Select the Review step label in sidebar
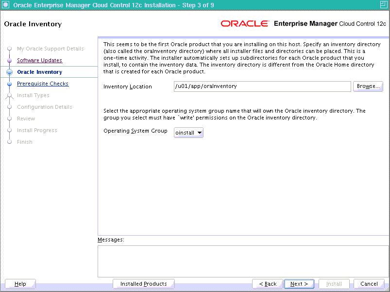The height and width of the screenshot is (292, 390). coord(26,119)
